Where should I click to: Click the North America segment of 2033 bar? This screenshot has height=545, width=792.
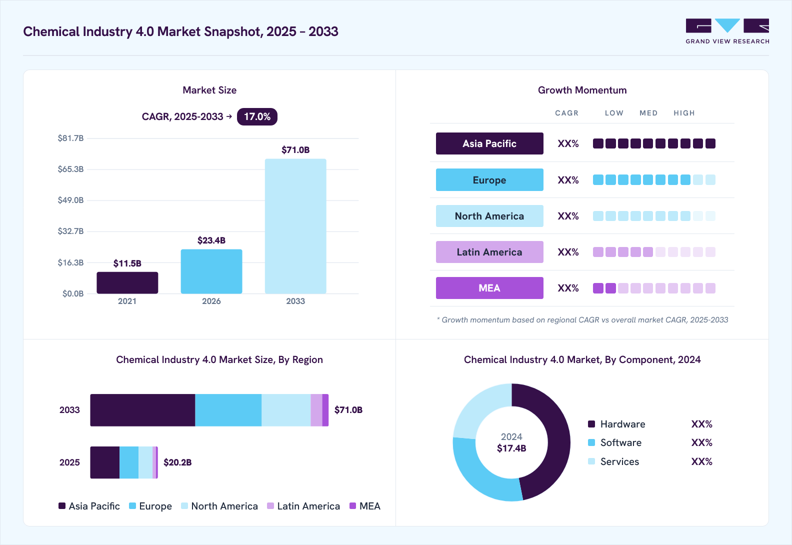(286, 410)
